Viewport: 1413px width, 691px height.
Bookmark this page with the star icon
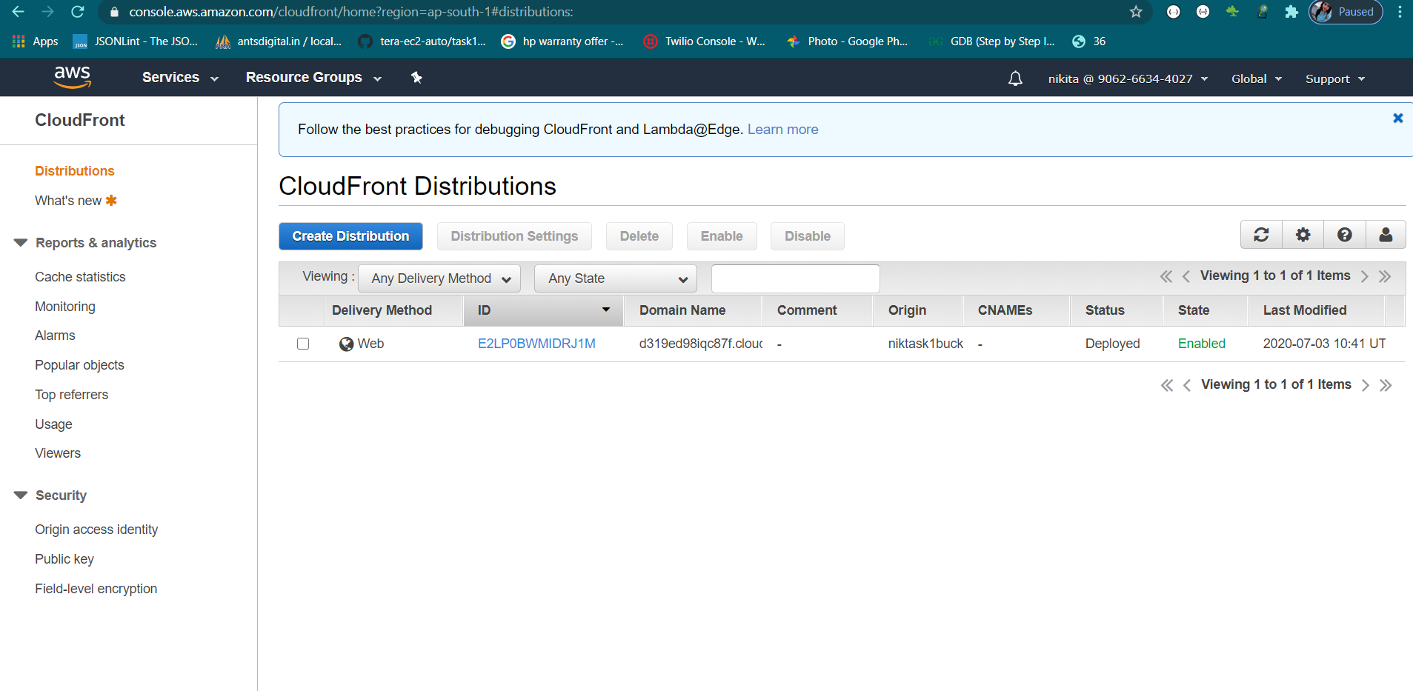(1136, 12)
